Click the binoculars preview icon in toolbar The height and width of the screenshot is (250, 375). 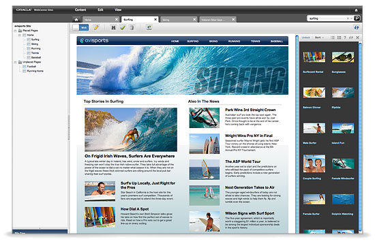click(114, 28)
